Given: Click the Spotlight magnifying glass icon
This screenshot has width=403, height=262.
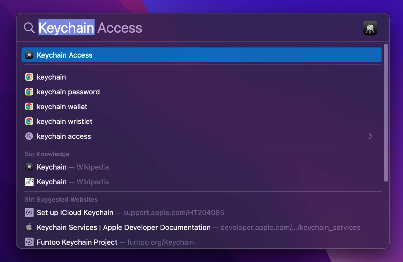Looking at the screenshot, I should coord(29,28).
